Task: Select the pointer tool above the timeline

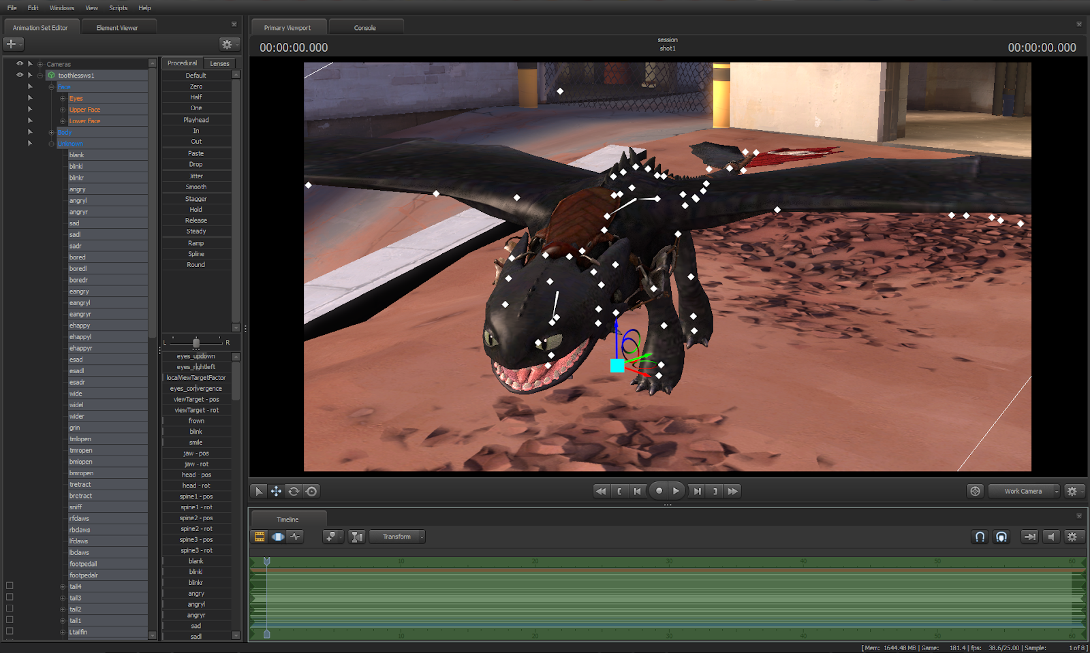Action: [x=258, y=491]
